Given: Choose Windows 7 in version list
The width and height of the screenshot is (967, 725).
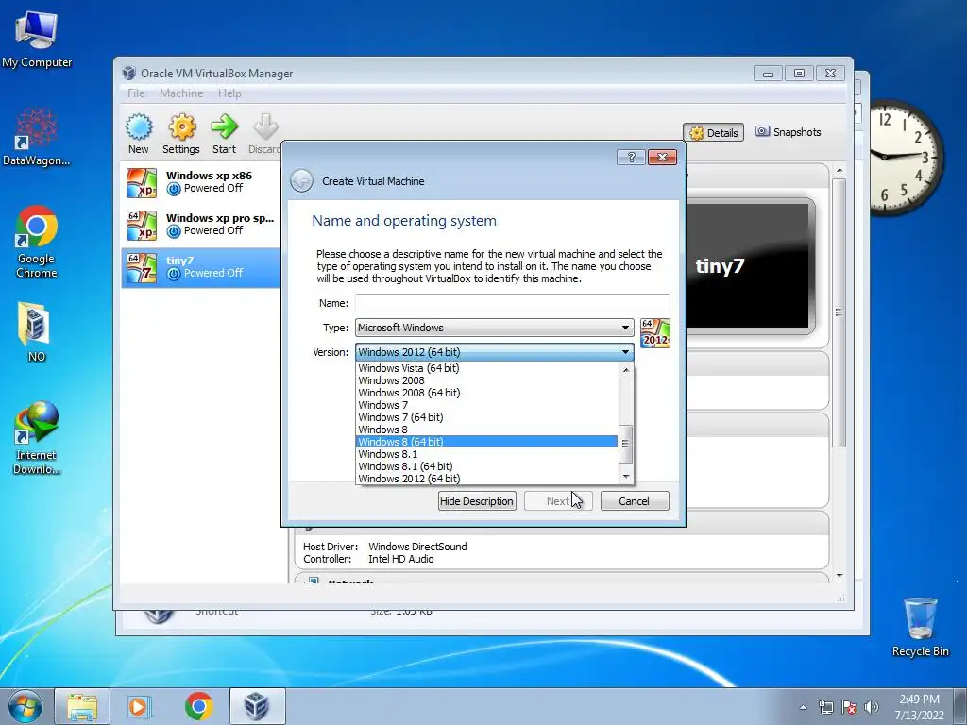Looking at the screenshot, I should tap(486, 405).
